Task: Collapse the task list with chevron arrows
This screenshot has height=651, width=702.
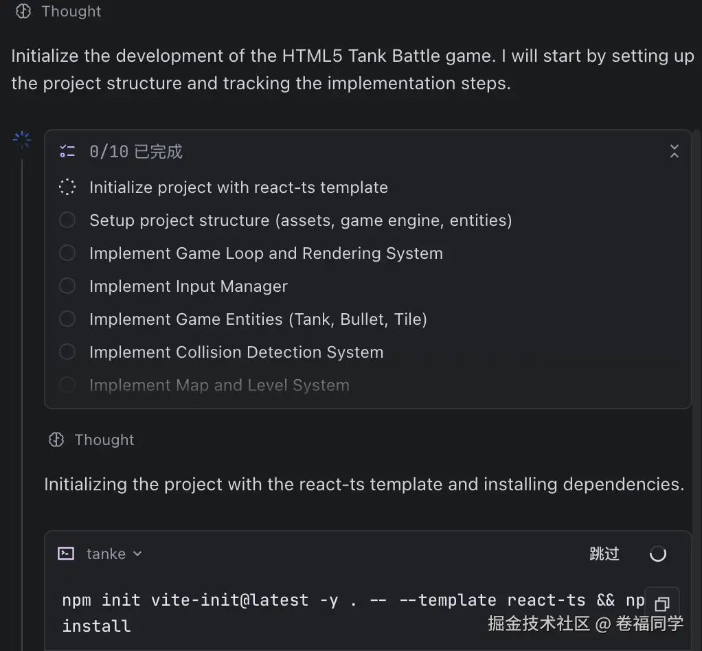Action: click(674, 152)
